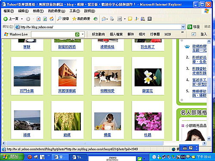
Task: Open Windows Live search options dropdown
Action: tap(83, 34)
